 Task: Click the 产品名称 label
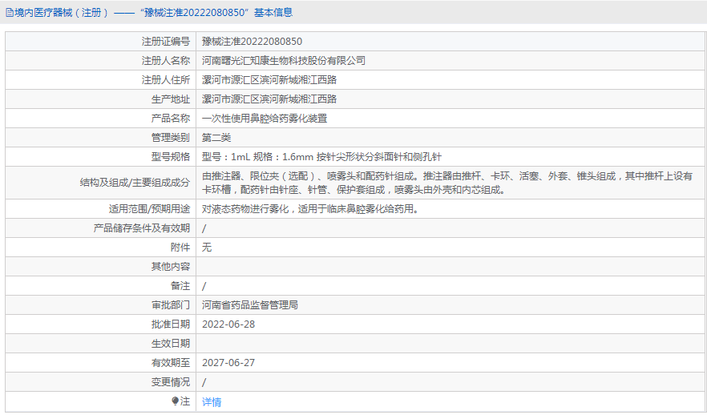(x=171, y=119)
